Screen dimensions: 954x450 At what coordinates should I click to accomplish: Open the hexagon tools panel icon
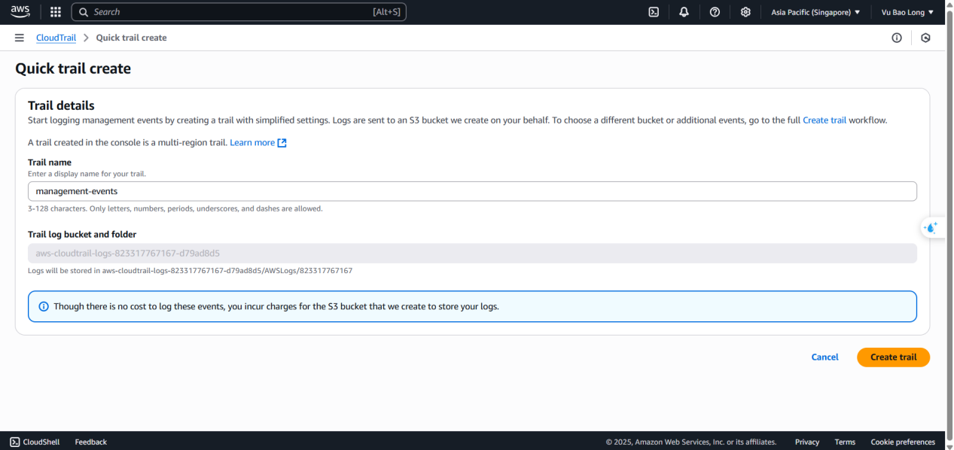(x=925, y=38)
